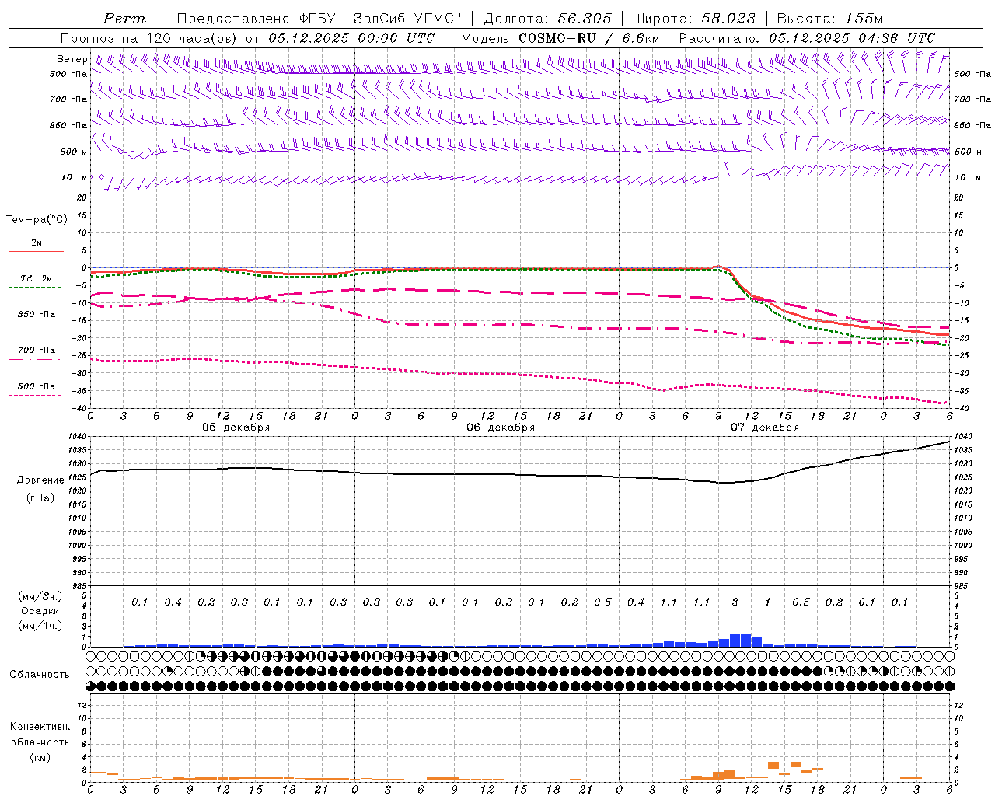This screenshot has width=995, height=796.
Task: Click dashed line sample under "Td 2м" legend
Action: click(x=34, y=287)
